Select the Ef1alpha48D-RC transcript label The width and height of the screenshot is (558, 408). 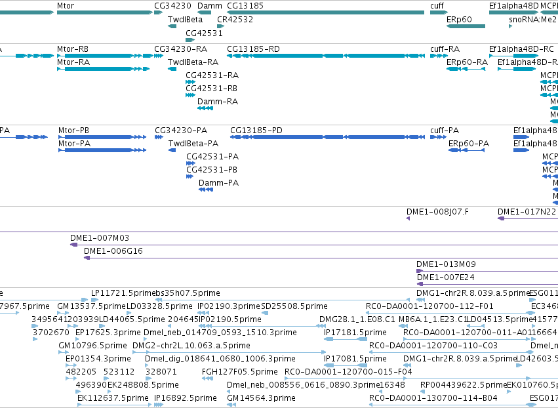[x=521, y=49]
